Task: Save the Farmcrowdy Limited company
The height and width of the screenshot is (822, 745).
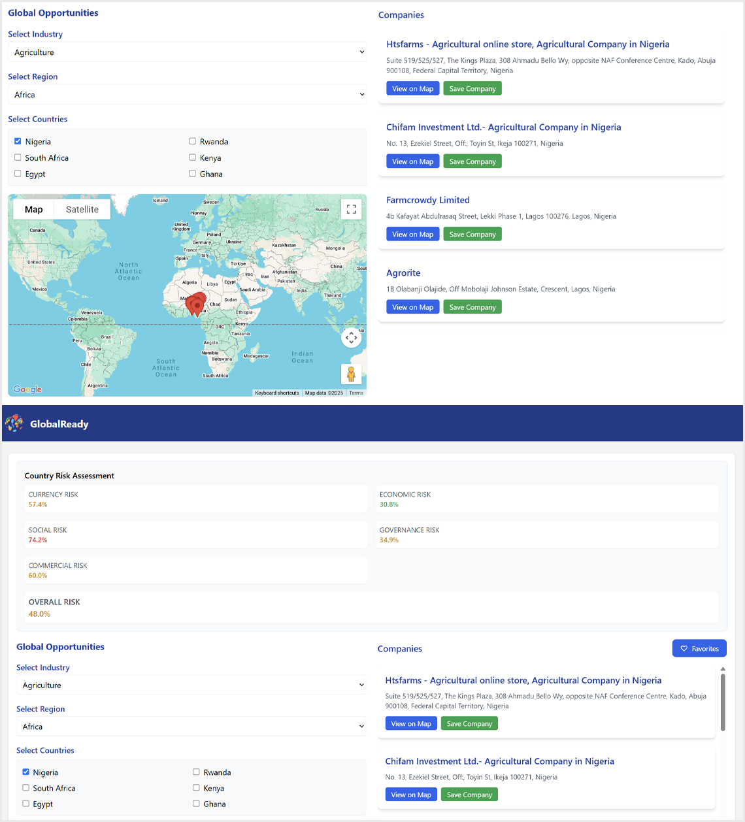Action: 472,234
